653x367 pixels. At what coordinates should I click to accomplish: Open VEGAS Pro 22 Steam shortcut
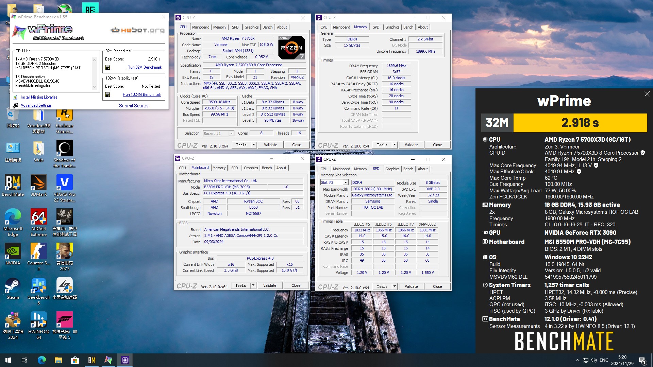64,188
